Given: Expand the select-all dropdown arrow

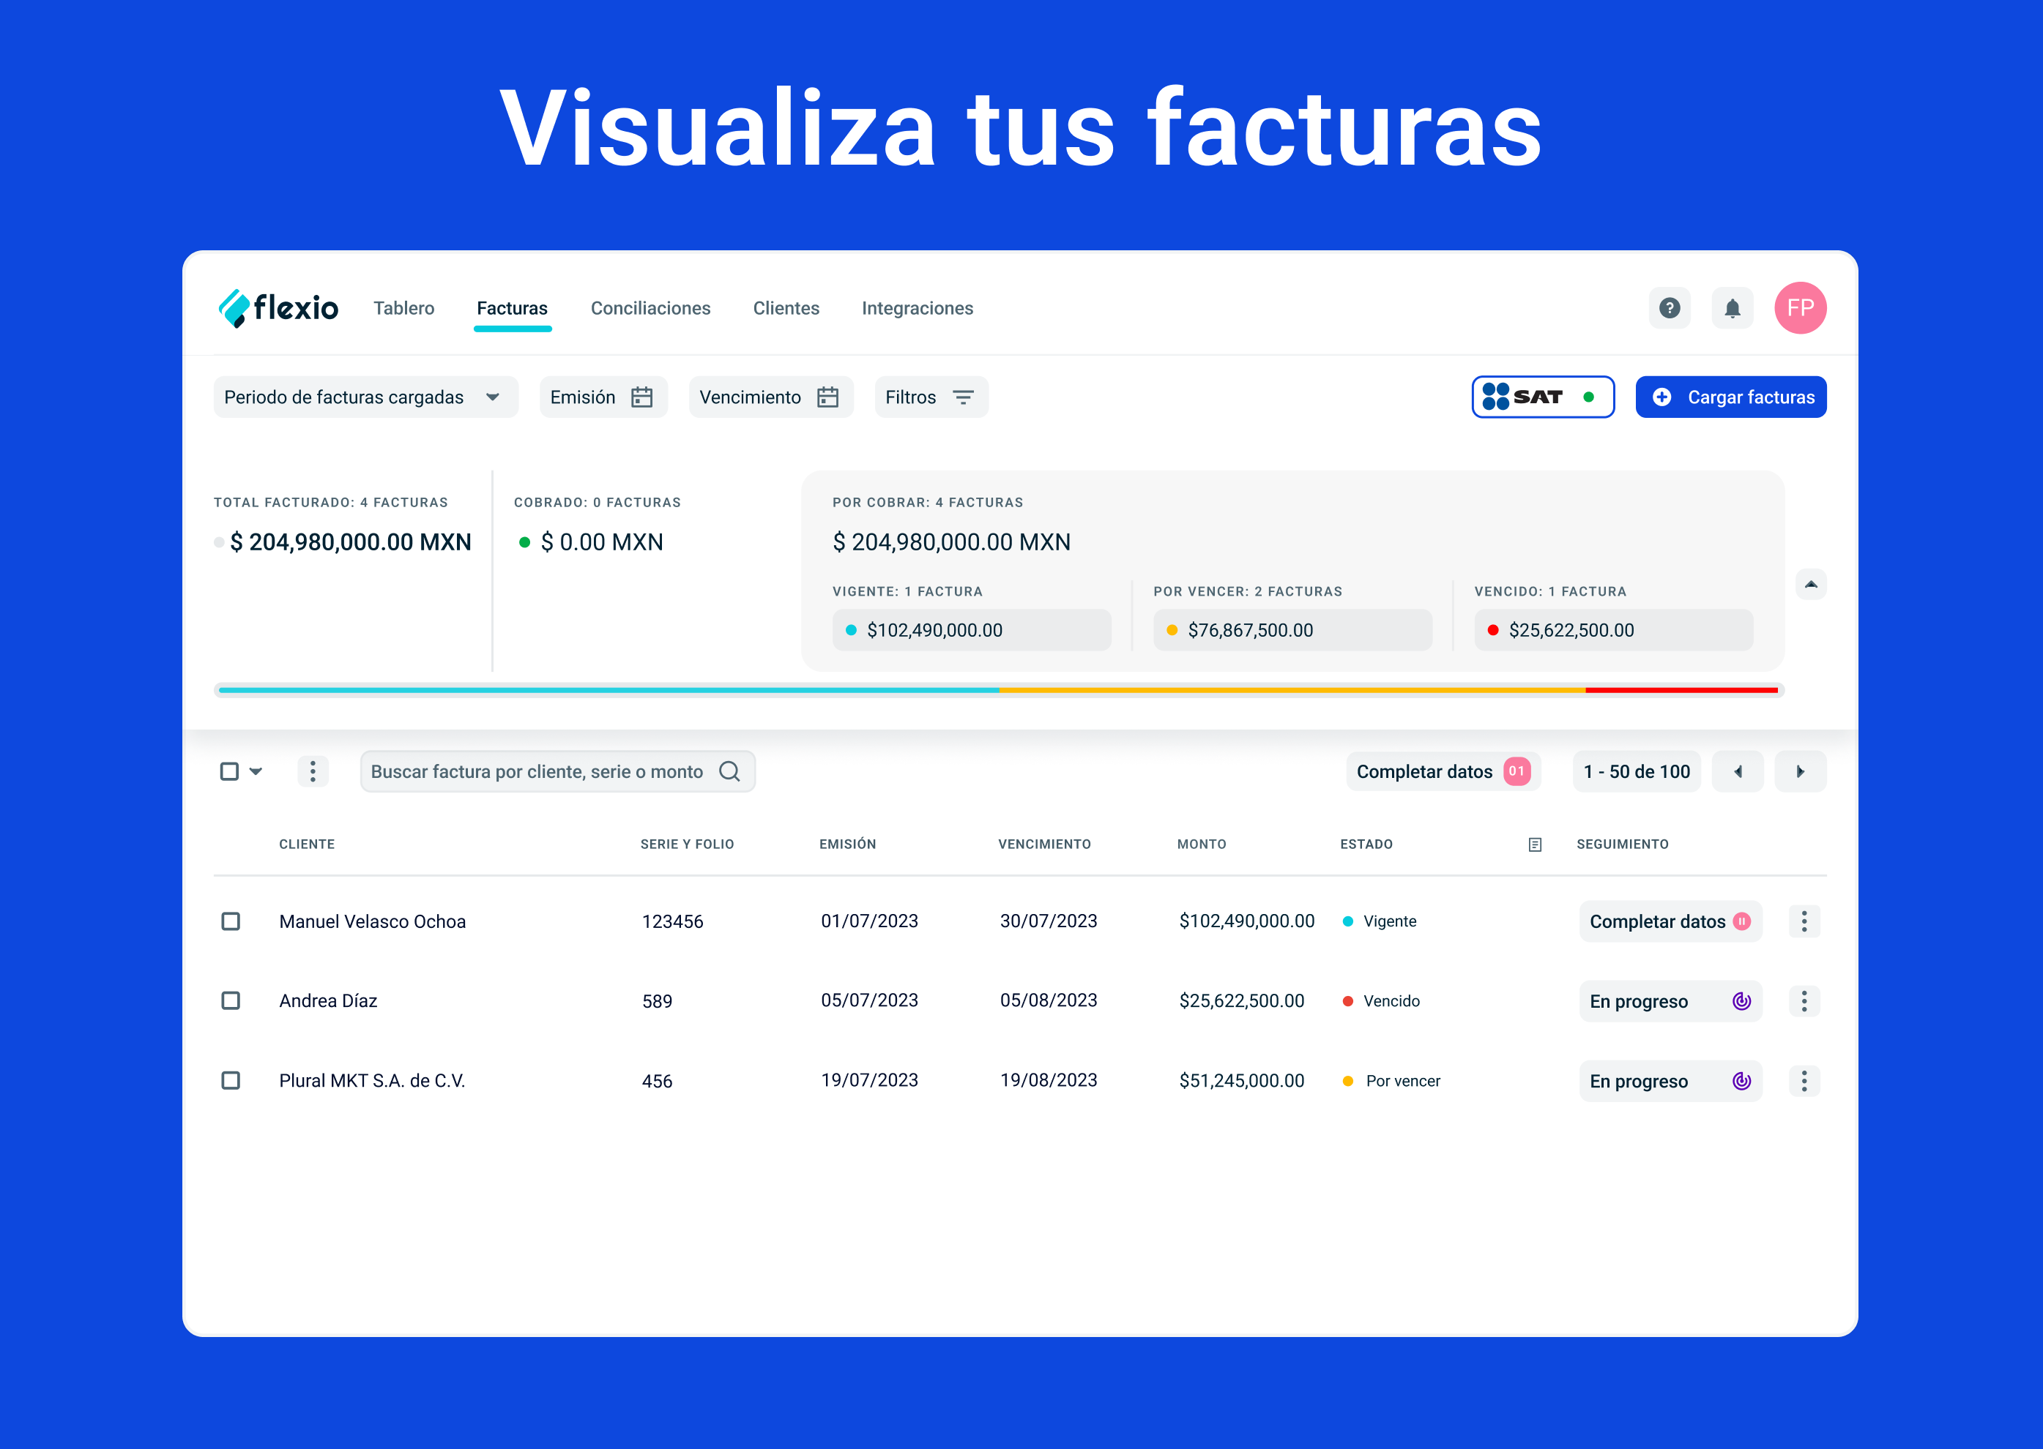Looking at the screenshot, I should [256, 771].
